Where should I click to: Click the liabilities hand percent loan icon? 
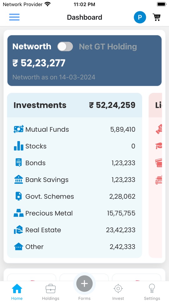159,129
